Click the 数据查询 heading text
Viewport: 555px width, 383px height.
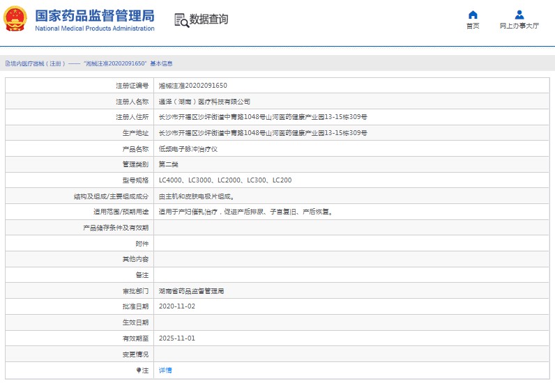[208, 19]
